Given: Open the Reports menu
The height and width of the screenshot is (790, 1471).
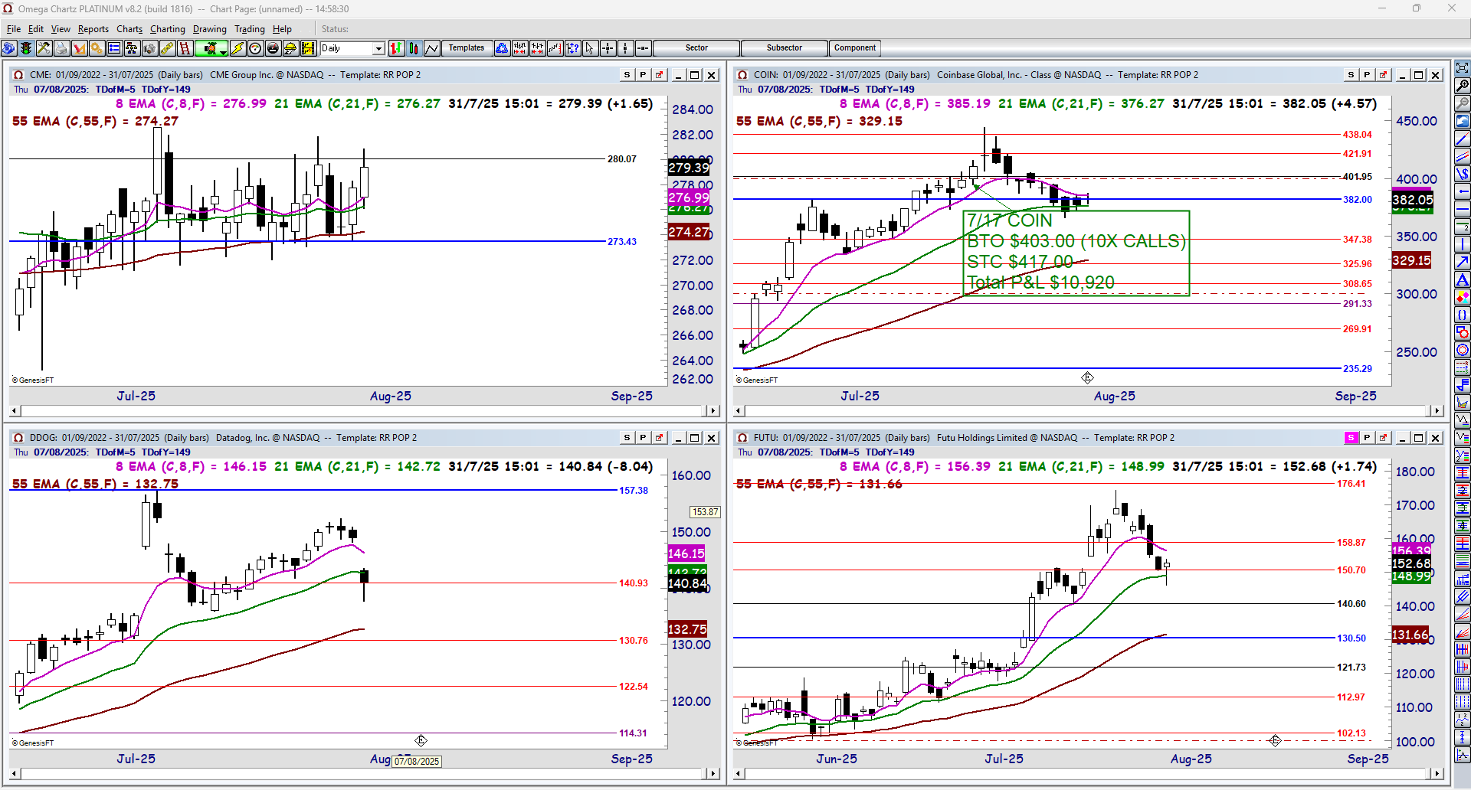Looking at the screenshot, I should coord(93,29).
